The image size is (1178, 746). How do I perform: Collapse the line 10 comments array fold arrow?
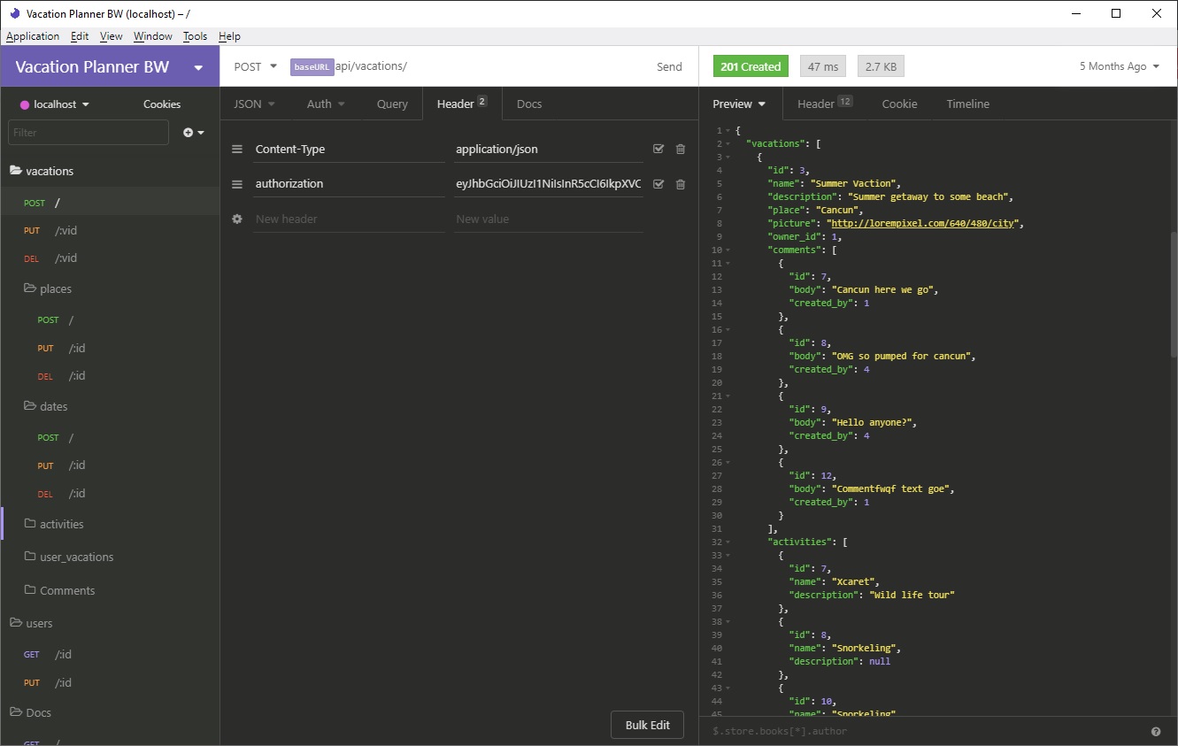pos(728,250)
